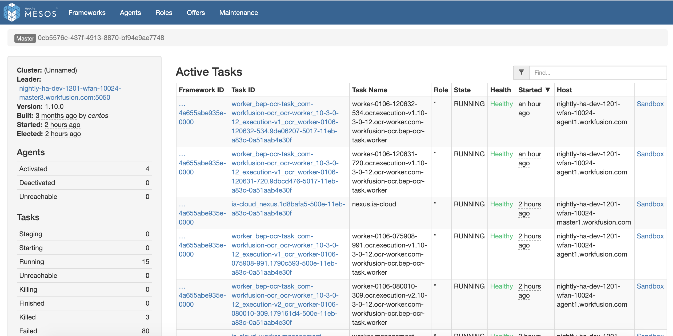Click the Starting tasks row
Screen dimensions: 673x336
[x=84, y=248]
